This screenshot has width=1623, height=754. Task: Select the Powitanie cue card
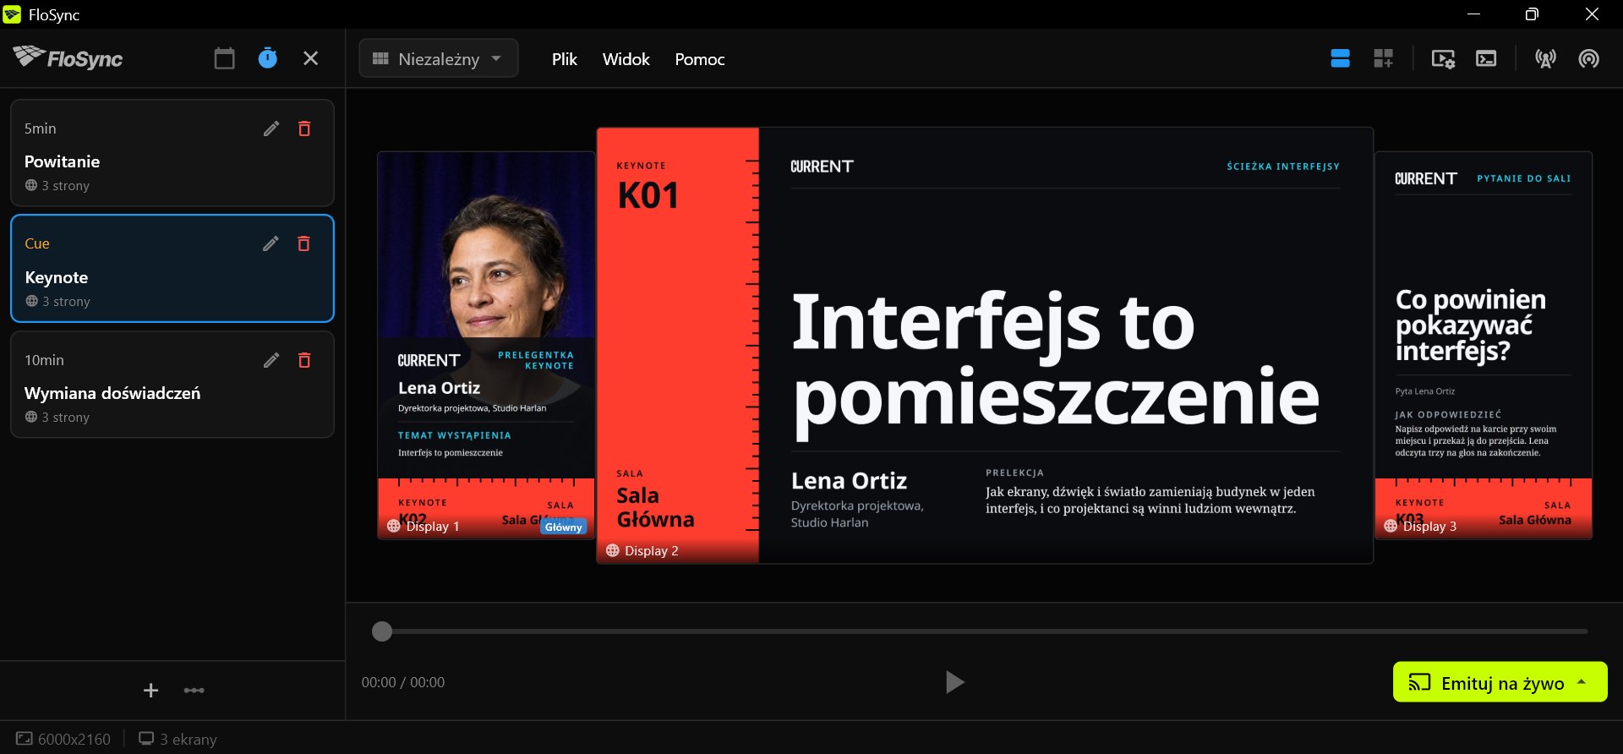click(172, 153)
